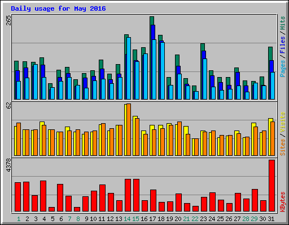Click the day 22 label on the axis
This screenshot has height=225, width=289.
pyautogui.click(x=195, y=219)
